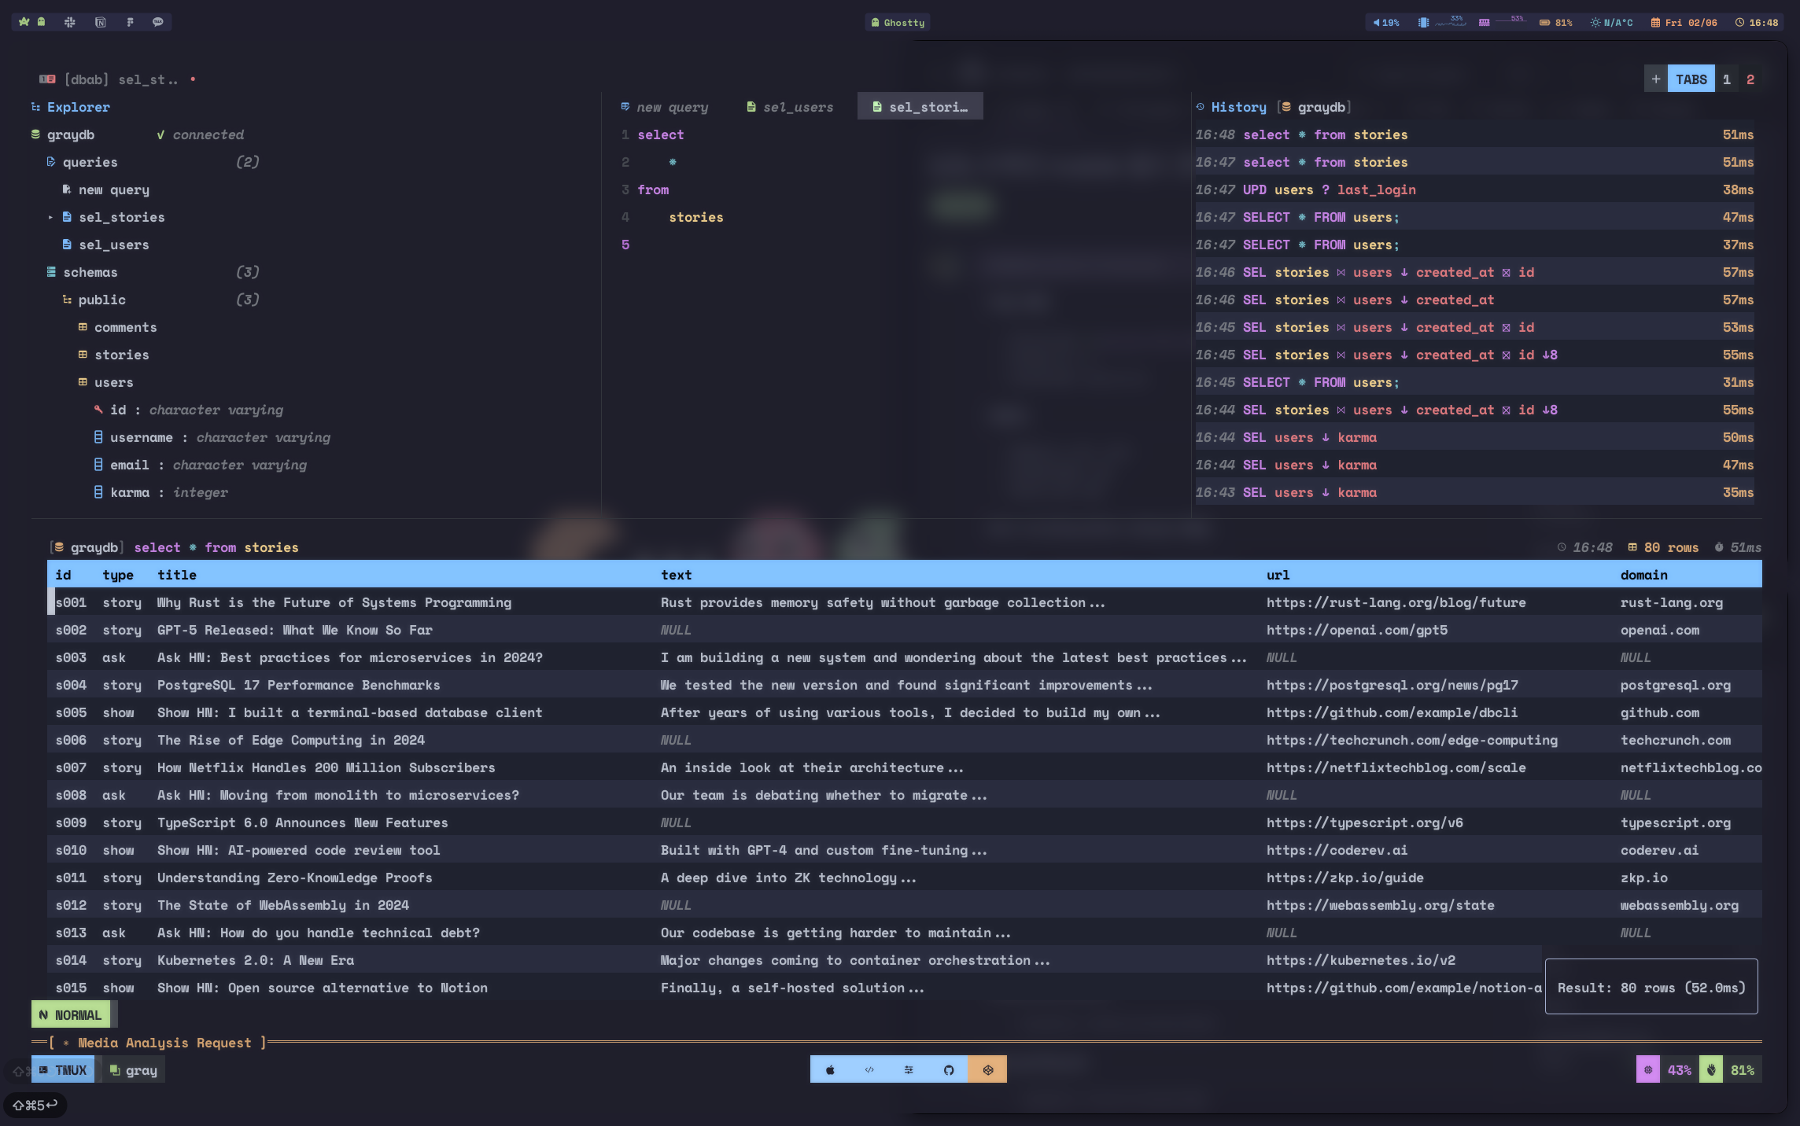Click the url column header
The image size is (1800, 1126).
coord(1278,575)
